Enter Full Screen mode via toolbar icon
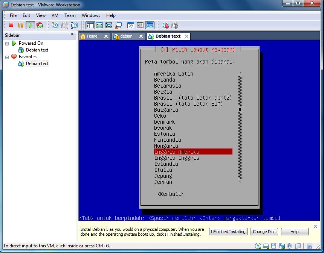This screenshot has width=324, height=253. tap(109, 25)
